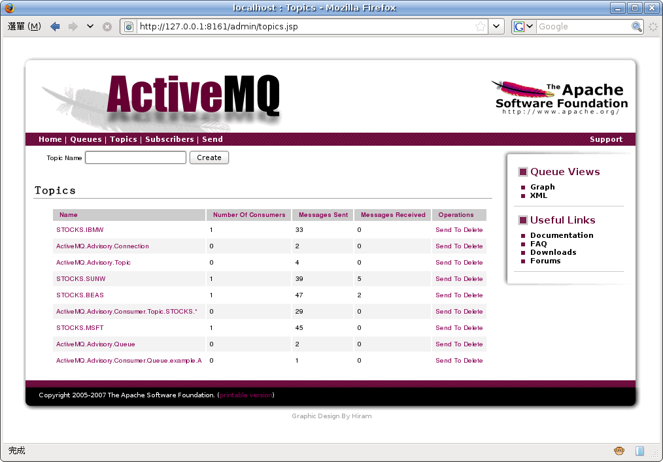This screenshot has width=663, height=462.
Task: Open the URL history dropdown arrow
Action: [x=496, y=26]
